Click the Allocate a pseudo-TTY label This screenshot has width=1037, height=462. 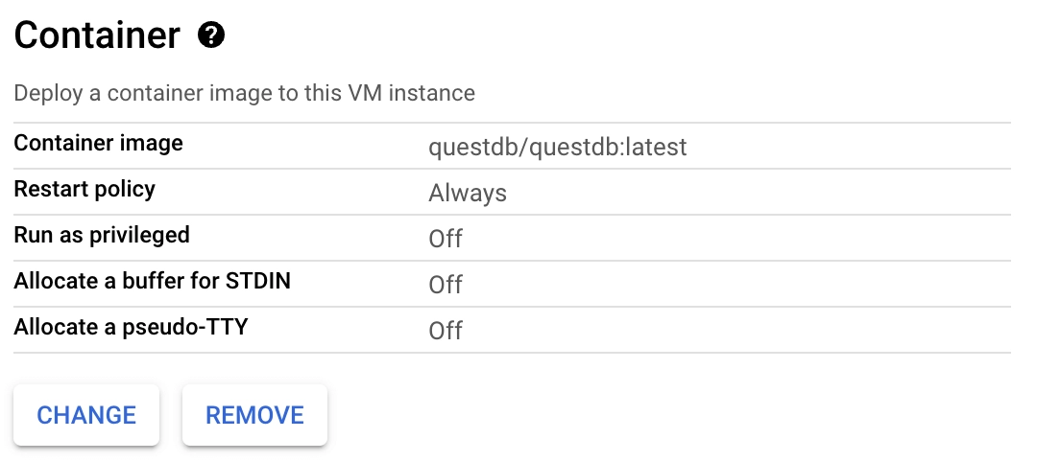pos(131,327)
